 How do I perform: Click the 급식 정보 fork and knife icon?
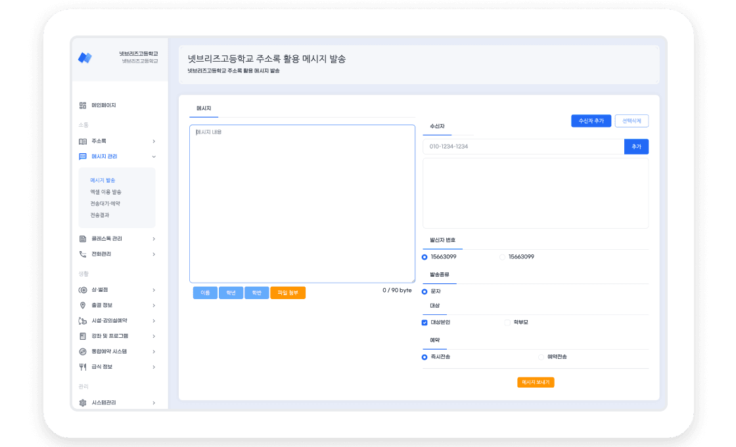tap(83, 367)
